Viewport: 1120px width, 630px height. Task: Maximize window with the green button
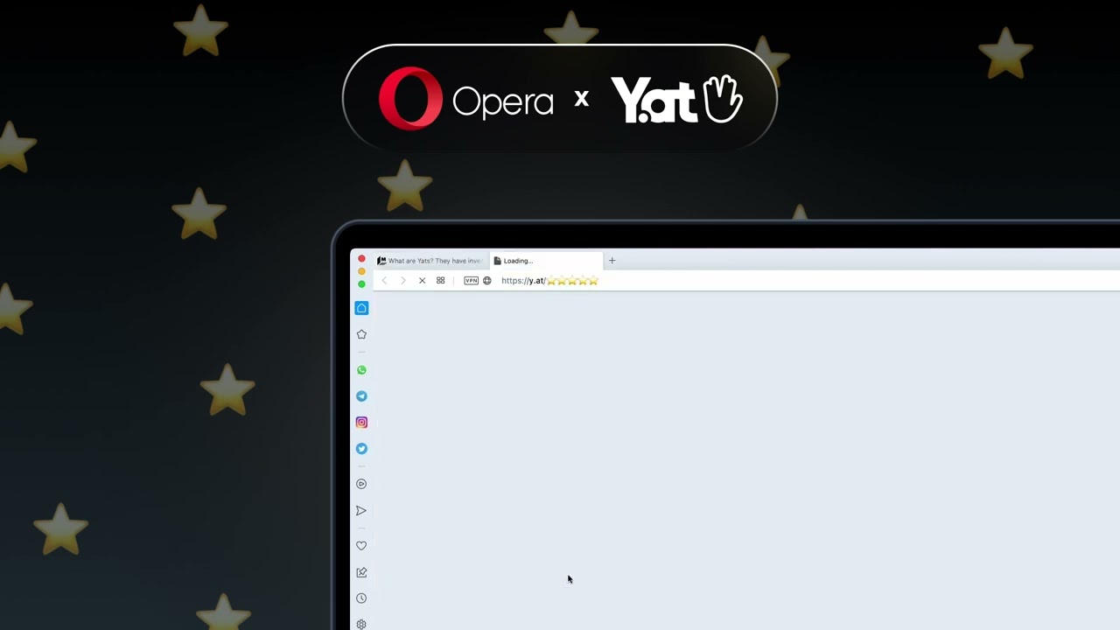point(361,284)
